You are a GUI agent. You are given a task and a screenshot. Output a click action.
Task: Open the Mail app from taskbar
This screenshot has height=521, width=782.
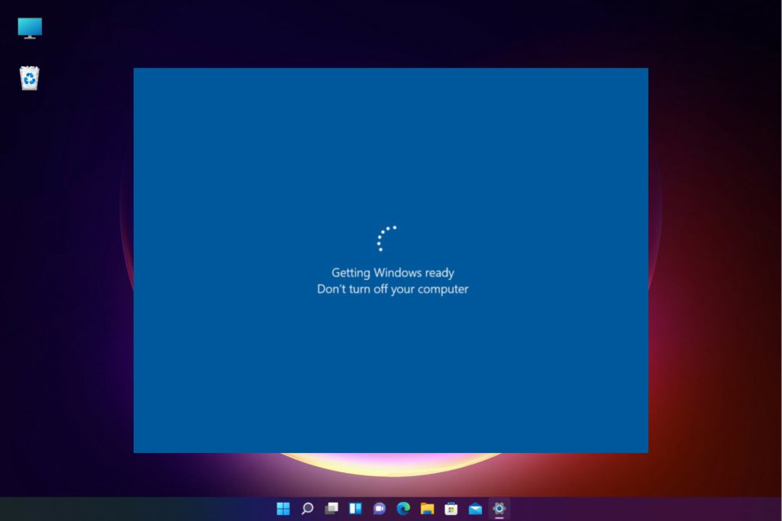475,508
